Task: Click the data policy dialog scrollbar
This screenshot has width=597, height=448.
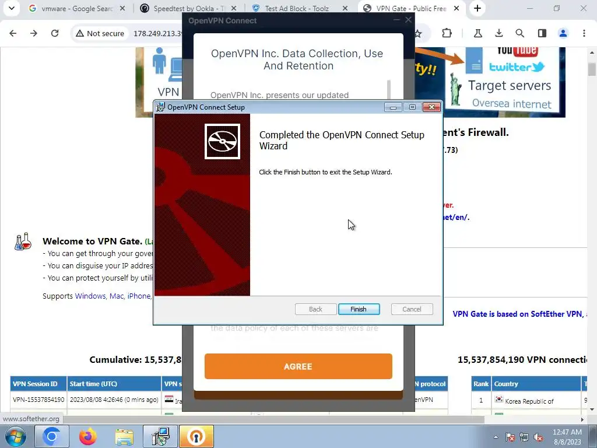Action: (388, 89)
